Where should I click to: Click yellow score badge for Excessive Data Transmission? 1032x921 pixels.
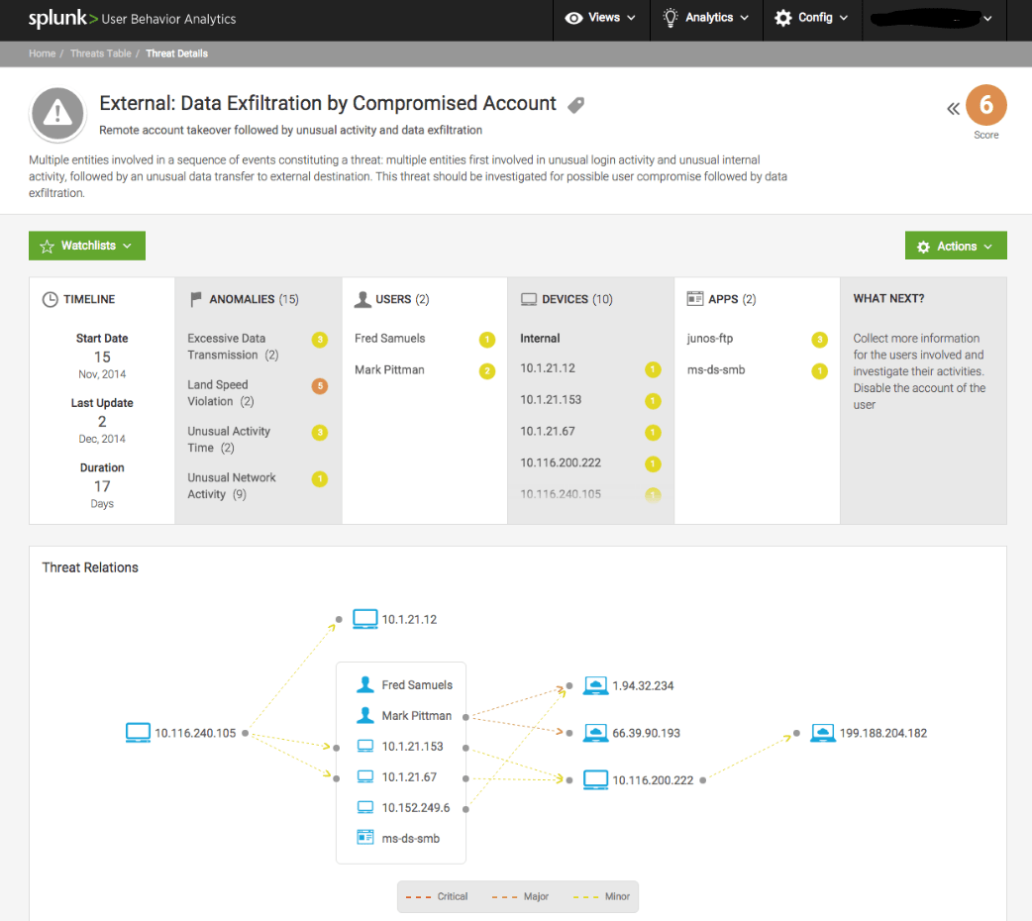[320, 340]
